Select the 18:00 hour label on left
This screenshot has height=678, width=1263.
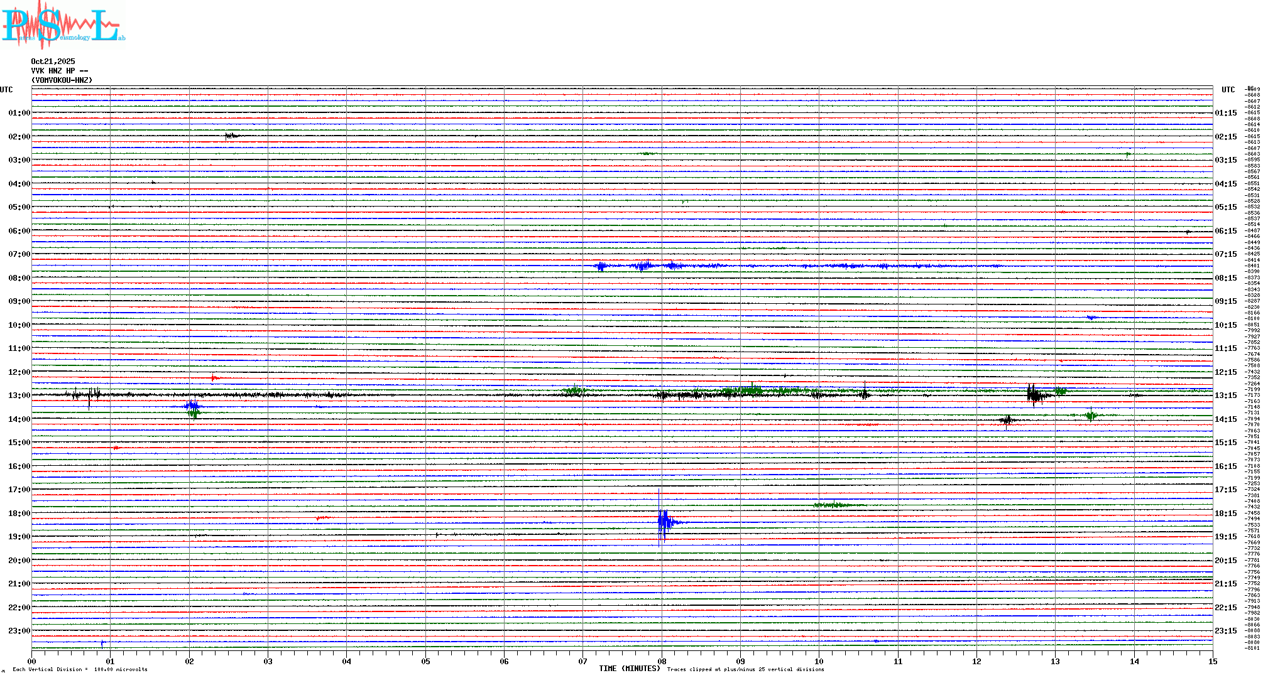[19, 514]
